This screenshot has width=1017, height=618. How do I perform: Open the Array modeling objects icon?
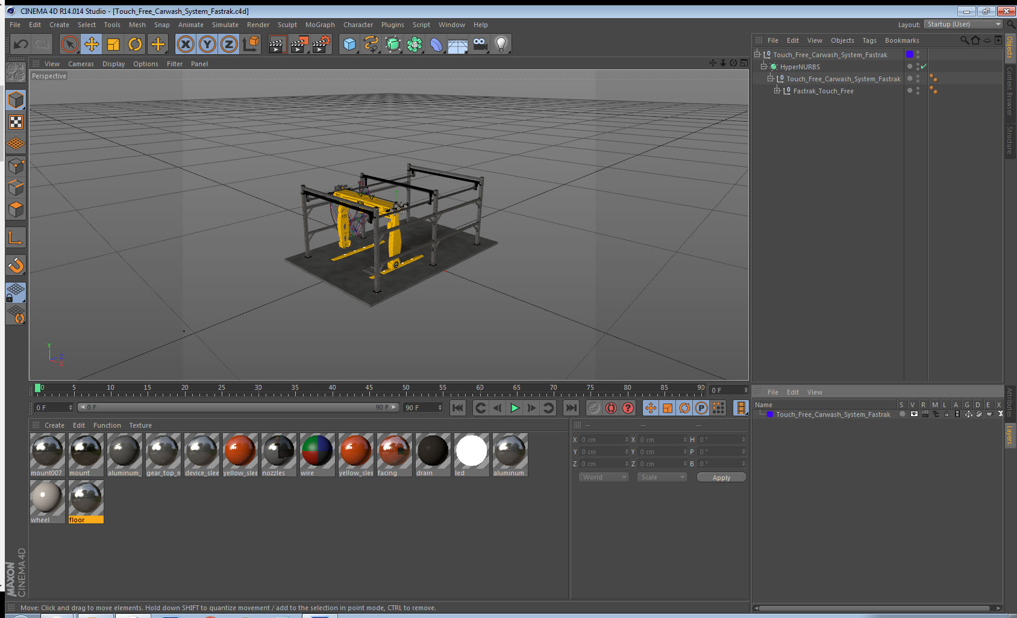[415, 44]
